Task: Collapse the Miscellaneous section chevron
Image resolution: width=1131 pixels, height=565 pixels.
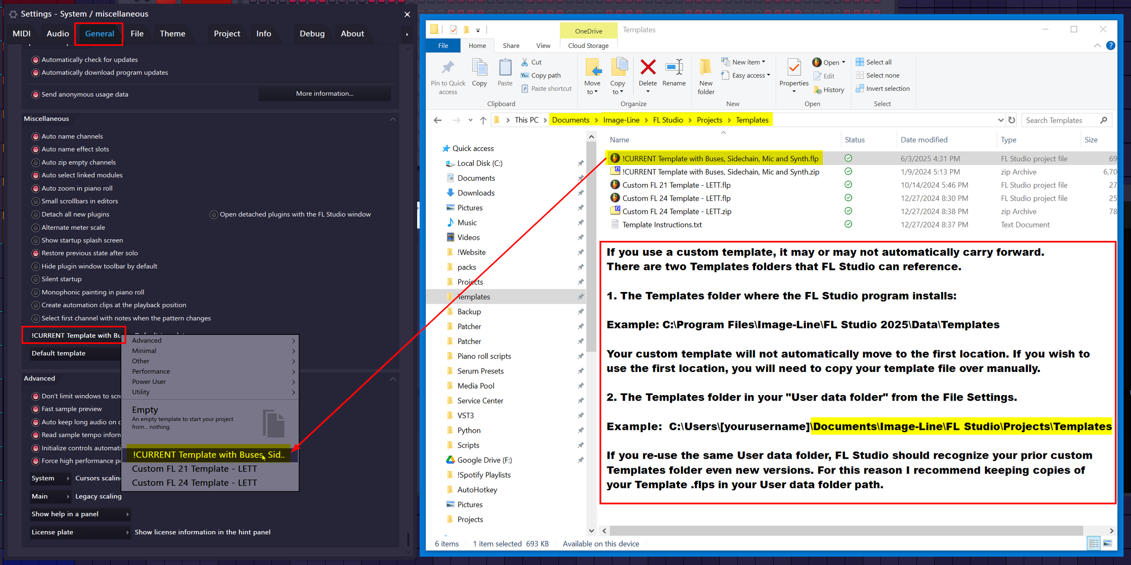Action: [393, 119]
